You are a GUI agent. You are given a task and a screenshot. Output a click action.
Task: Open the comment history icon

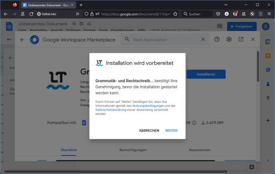pyautogui.click(x=220, y=26)
